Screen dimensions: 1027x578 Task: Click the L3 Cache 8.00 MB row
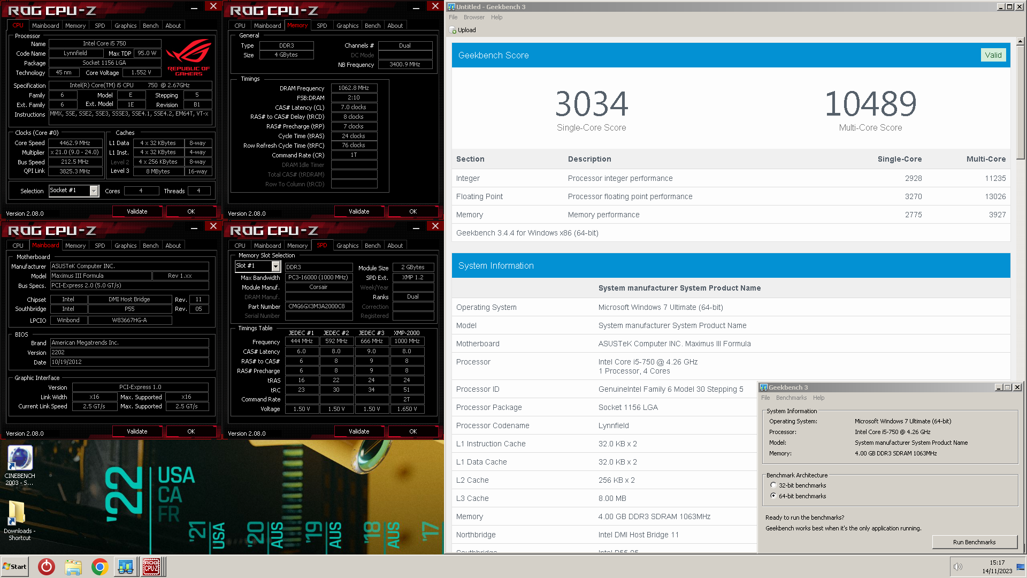[x=604, y=498]
